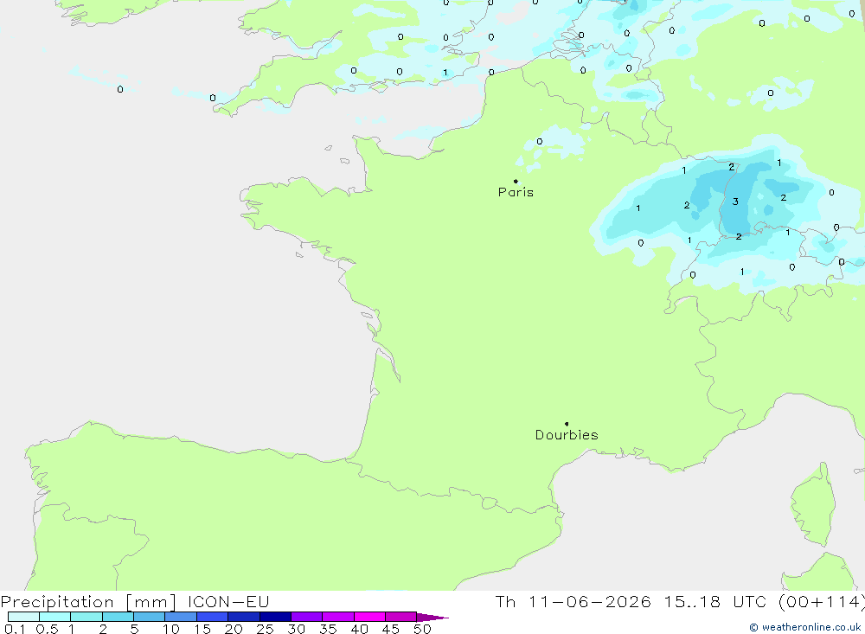
Task: Pick the 2–5 mm legend swatch
Action: pyautogui.click(x=118, y=617)
